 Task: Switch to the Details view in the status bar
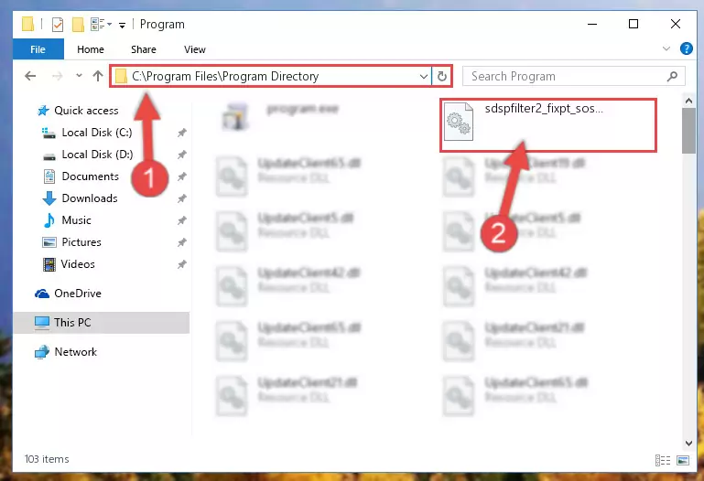coord(663,460)
